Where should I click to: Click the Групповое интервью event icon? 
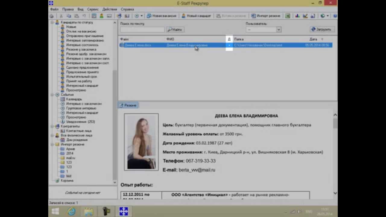tap(63, 108)
